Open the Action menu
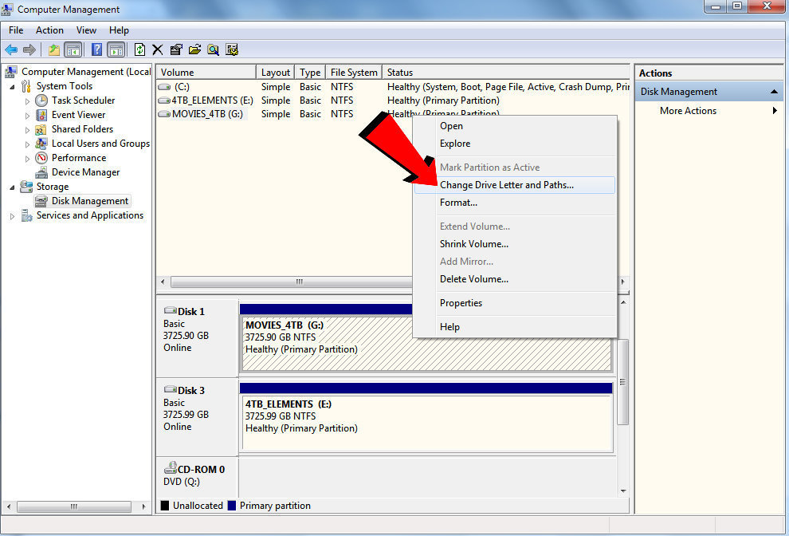 49,30
